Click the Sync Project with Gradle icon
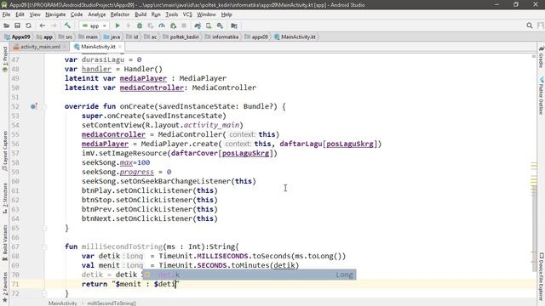545x306 pixels. coord(198,25)
